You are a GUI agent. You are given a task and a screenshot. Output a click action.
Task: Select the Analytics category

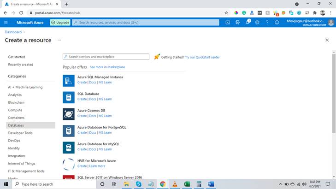15,94
